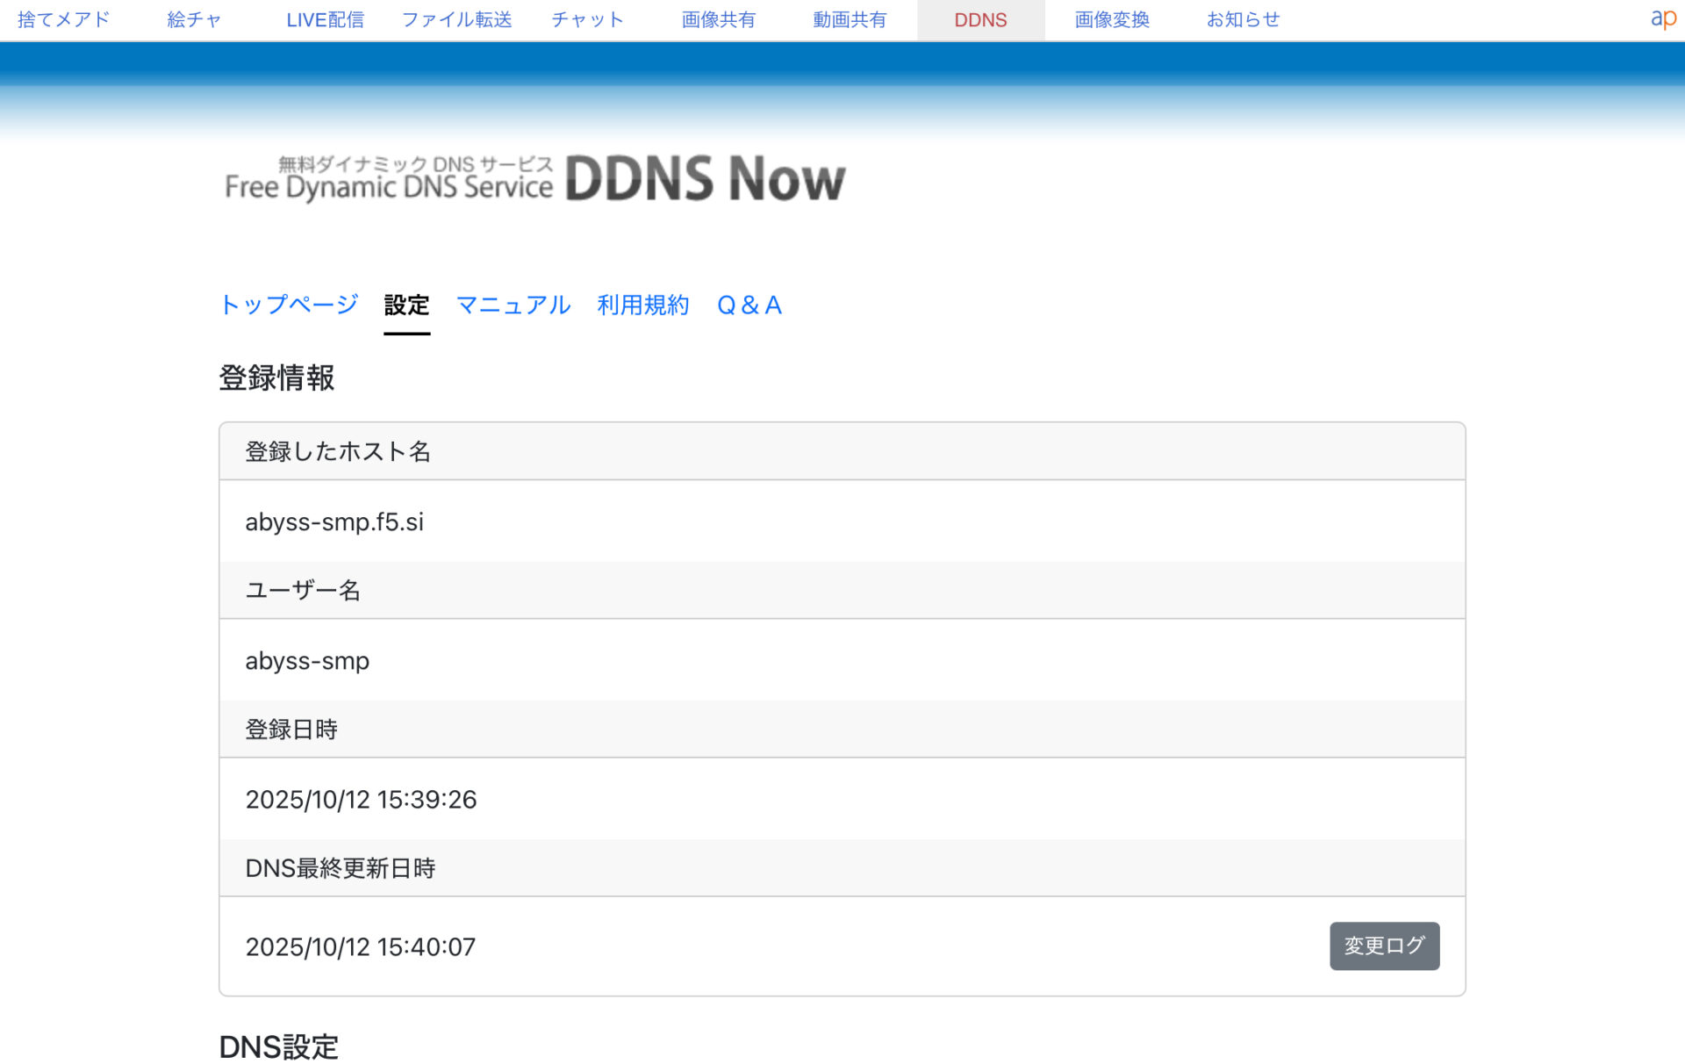Go to LIVE配信 in top navigation
Image resolution: width=1685 pixels, height=1064 pixels.
tap(325, 19)
